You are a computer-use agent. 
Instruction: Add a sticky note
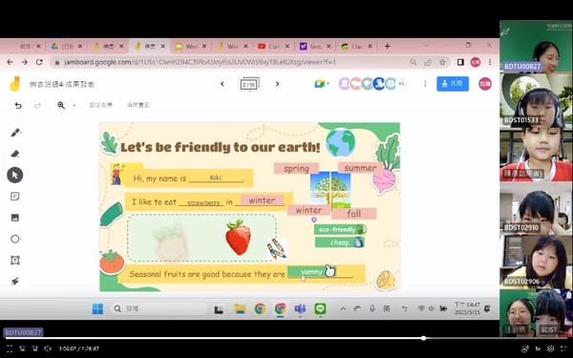tap(15, 197)
